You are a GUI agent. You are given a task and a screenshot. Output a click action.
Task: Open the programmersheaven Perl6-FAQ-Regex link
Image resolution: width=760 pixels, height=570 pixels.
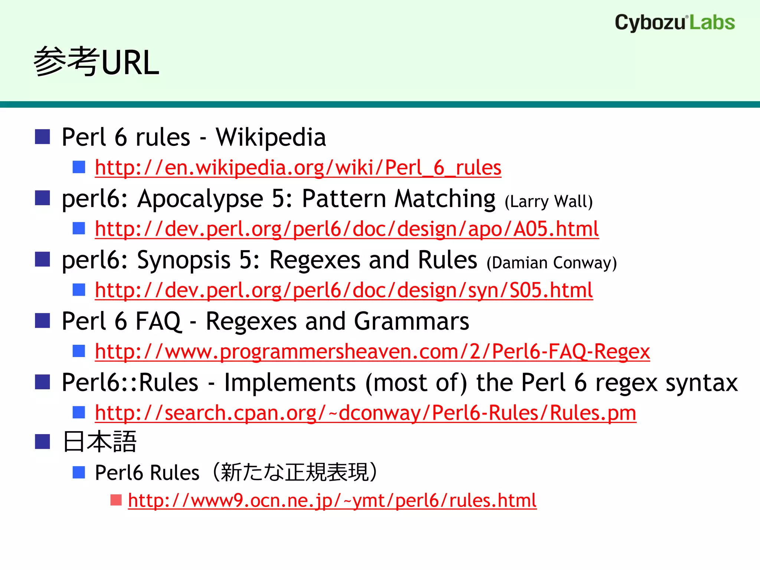tap(372, 351)
